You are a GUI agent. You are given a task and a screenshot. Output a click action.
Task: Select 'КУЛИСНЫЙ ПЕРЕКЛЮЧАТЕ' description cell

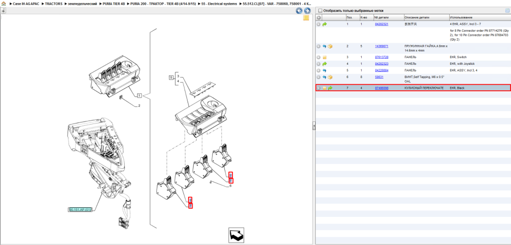424,88
